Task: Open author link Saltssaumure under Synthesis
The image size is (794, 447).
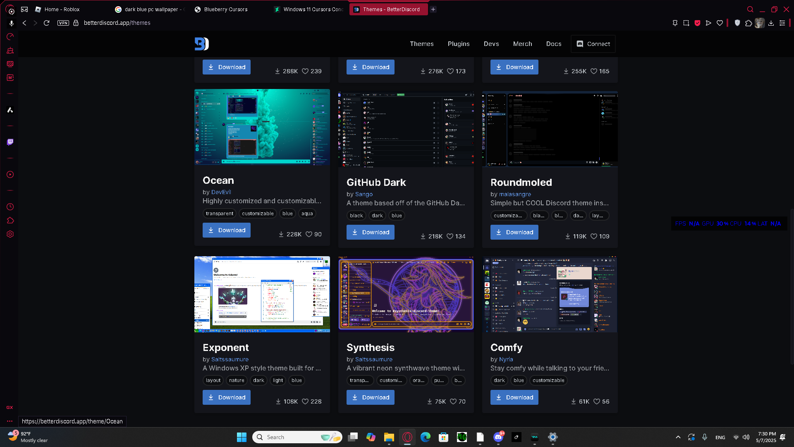Action: click(x=373, y=359)
